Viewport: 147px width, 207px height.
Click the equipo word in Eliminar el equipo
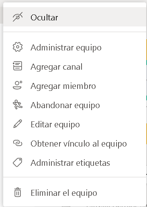84,193
